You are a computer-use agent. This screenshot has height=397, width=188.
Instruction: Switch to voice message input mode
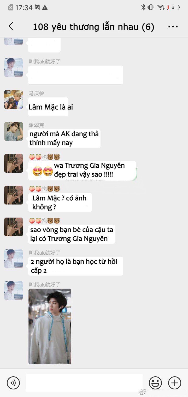[x=13, y=383]
